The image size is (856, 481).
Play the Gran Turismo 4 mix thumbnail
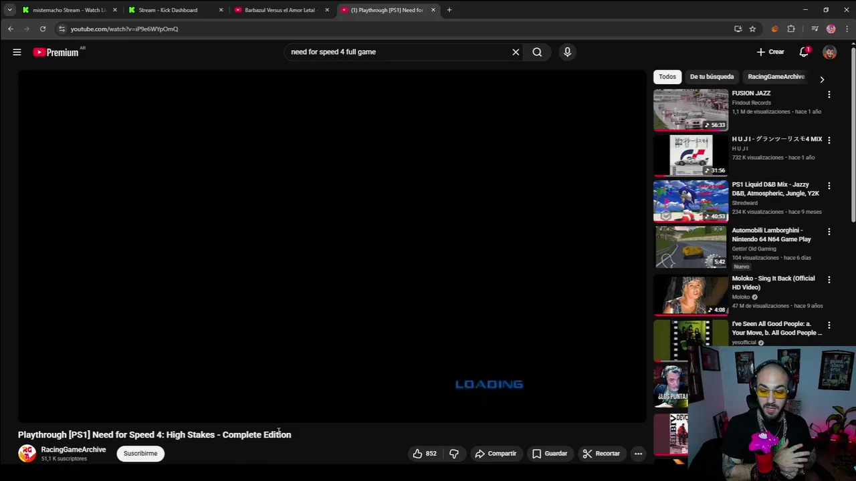(x=691, y=155)
